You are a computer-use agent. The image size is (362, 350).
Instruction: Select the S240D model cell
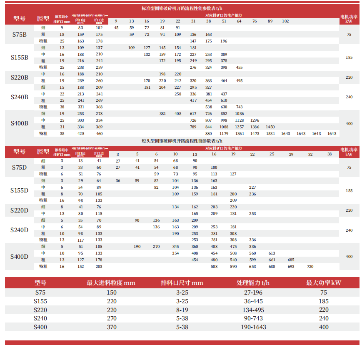19,230
